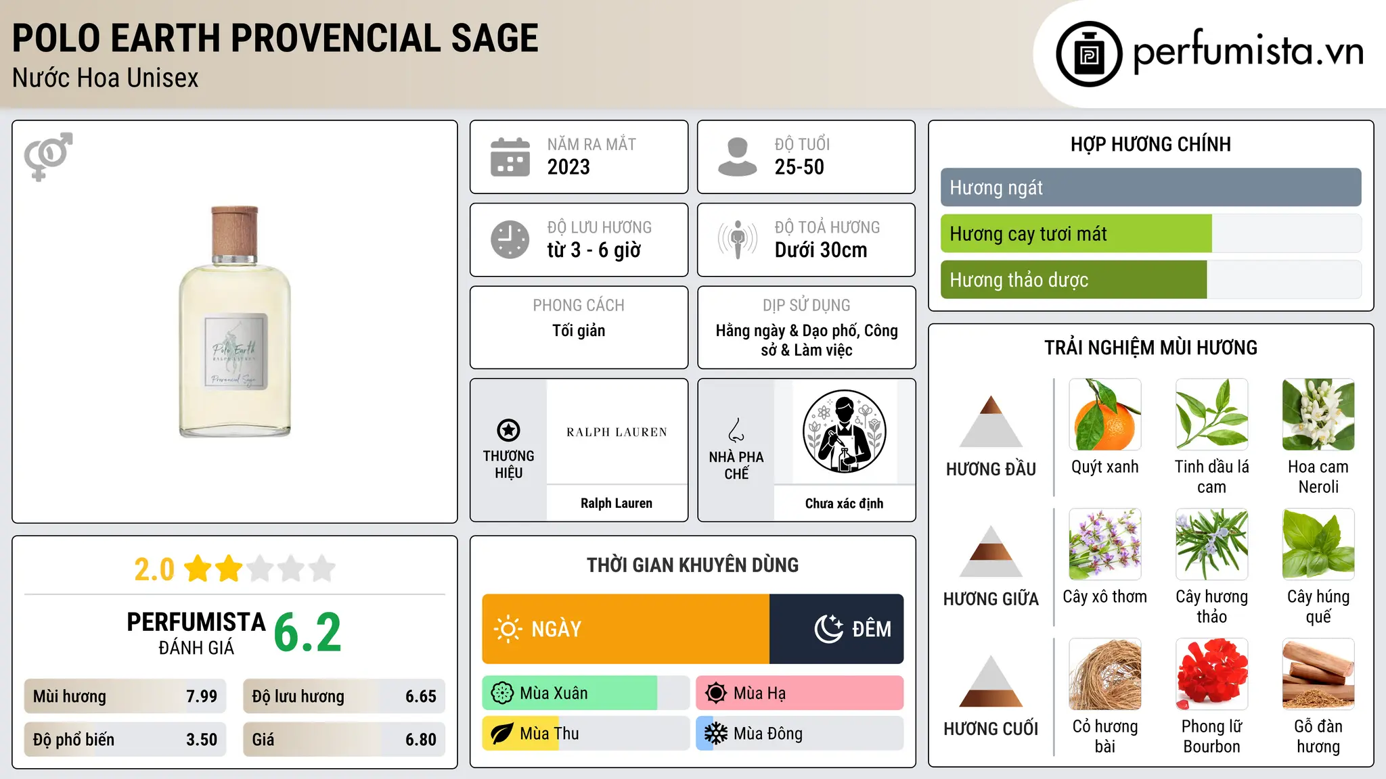
Task: Click the Tinh dầu lá cam note image
Action: pyautogui.click(x=1212, y=415)
